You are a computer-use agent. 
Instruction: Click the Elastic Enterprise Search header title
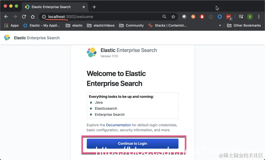[x=37, y=38]
